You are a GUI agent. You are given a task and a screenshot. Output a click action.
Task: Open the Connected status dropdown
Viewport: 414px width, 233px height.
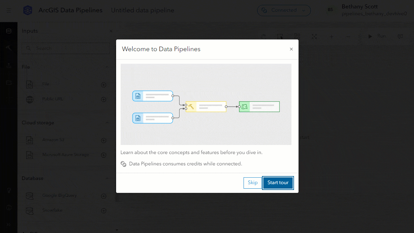[x=284, y=10]
